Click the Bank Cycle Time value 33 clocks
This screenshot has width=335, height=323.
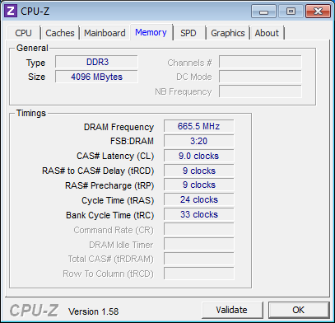click(199, 214)
